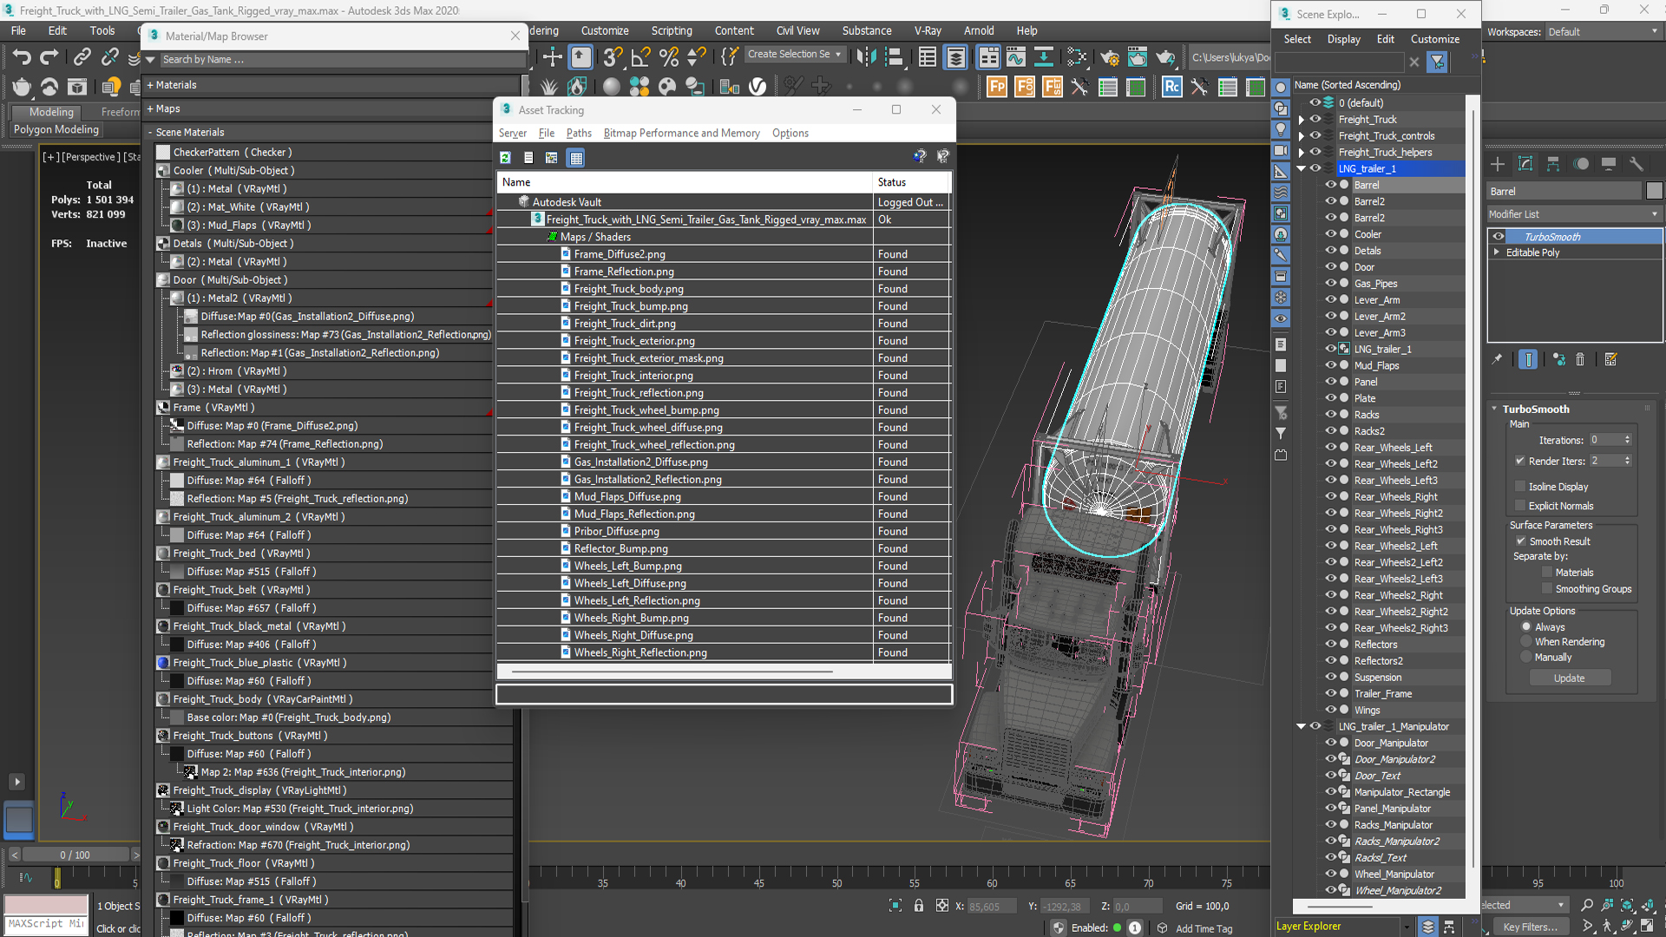
Task: Open the Rendered Frame Window icon
Action: coord(1137,57)
